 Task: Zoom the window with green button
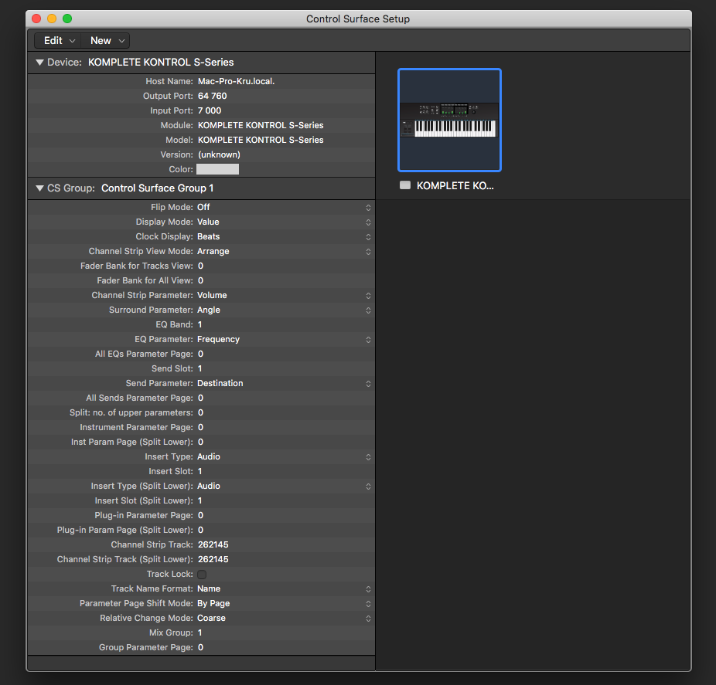pos(67,19)
